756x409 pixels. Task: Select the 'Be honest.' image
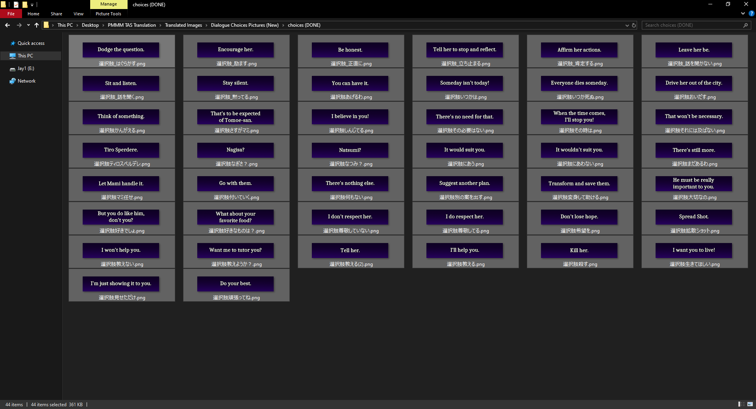(x=351, y=51)
